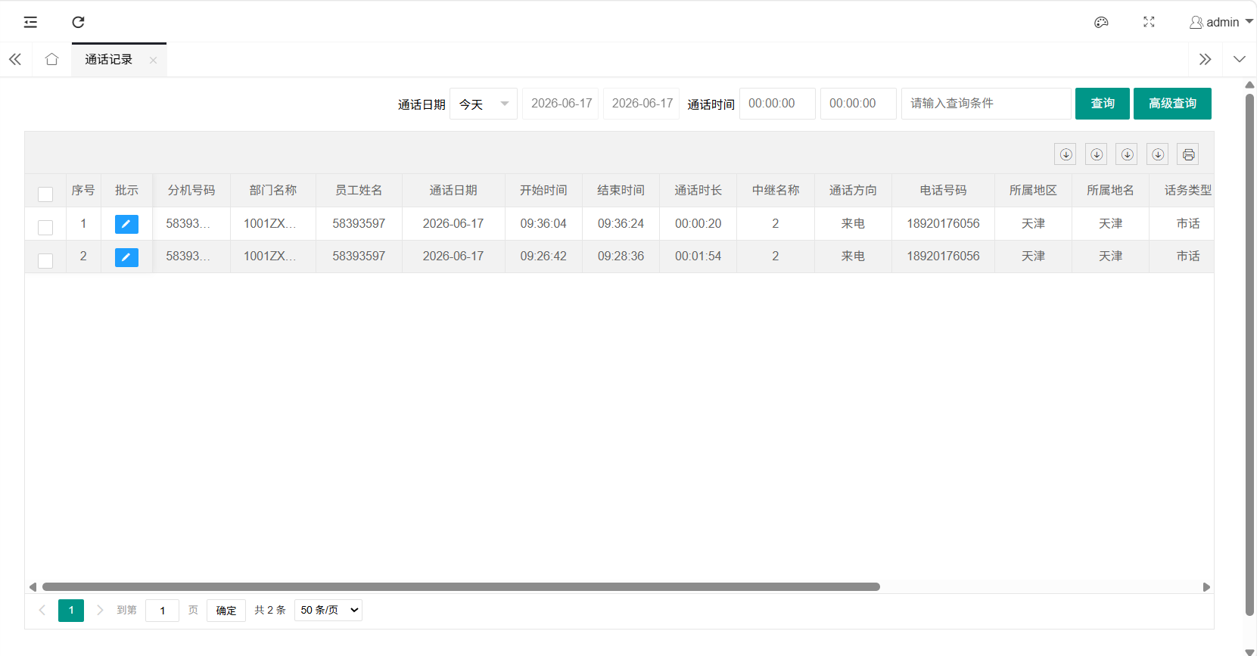Click the 通话时长 column header
The image size is (1260, 656).
tap(698, 191)
